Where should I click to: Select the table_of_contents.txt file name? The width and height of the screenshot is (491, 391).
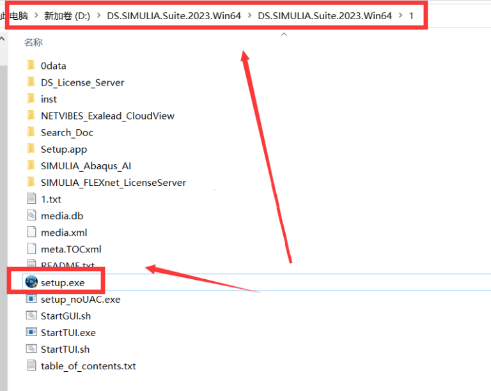(x=88, y=366)
